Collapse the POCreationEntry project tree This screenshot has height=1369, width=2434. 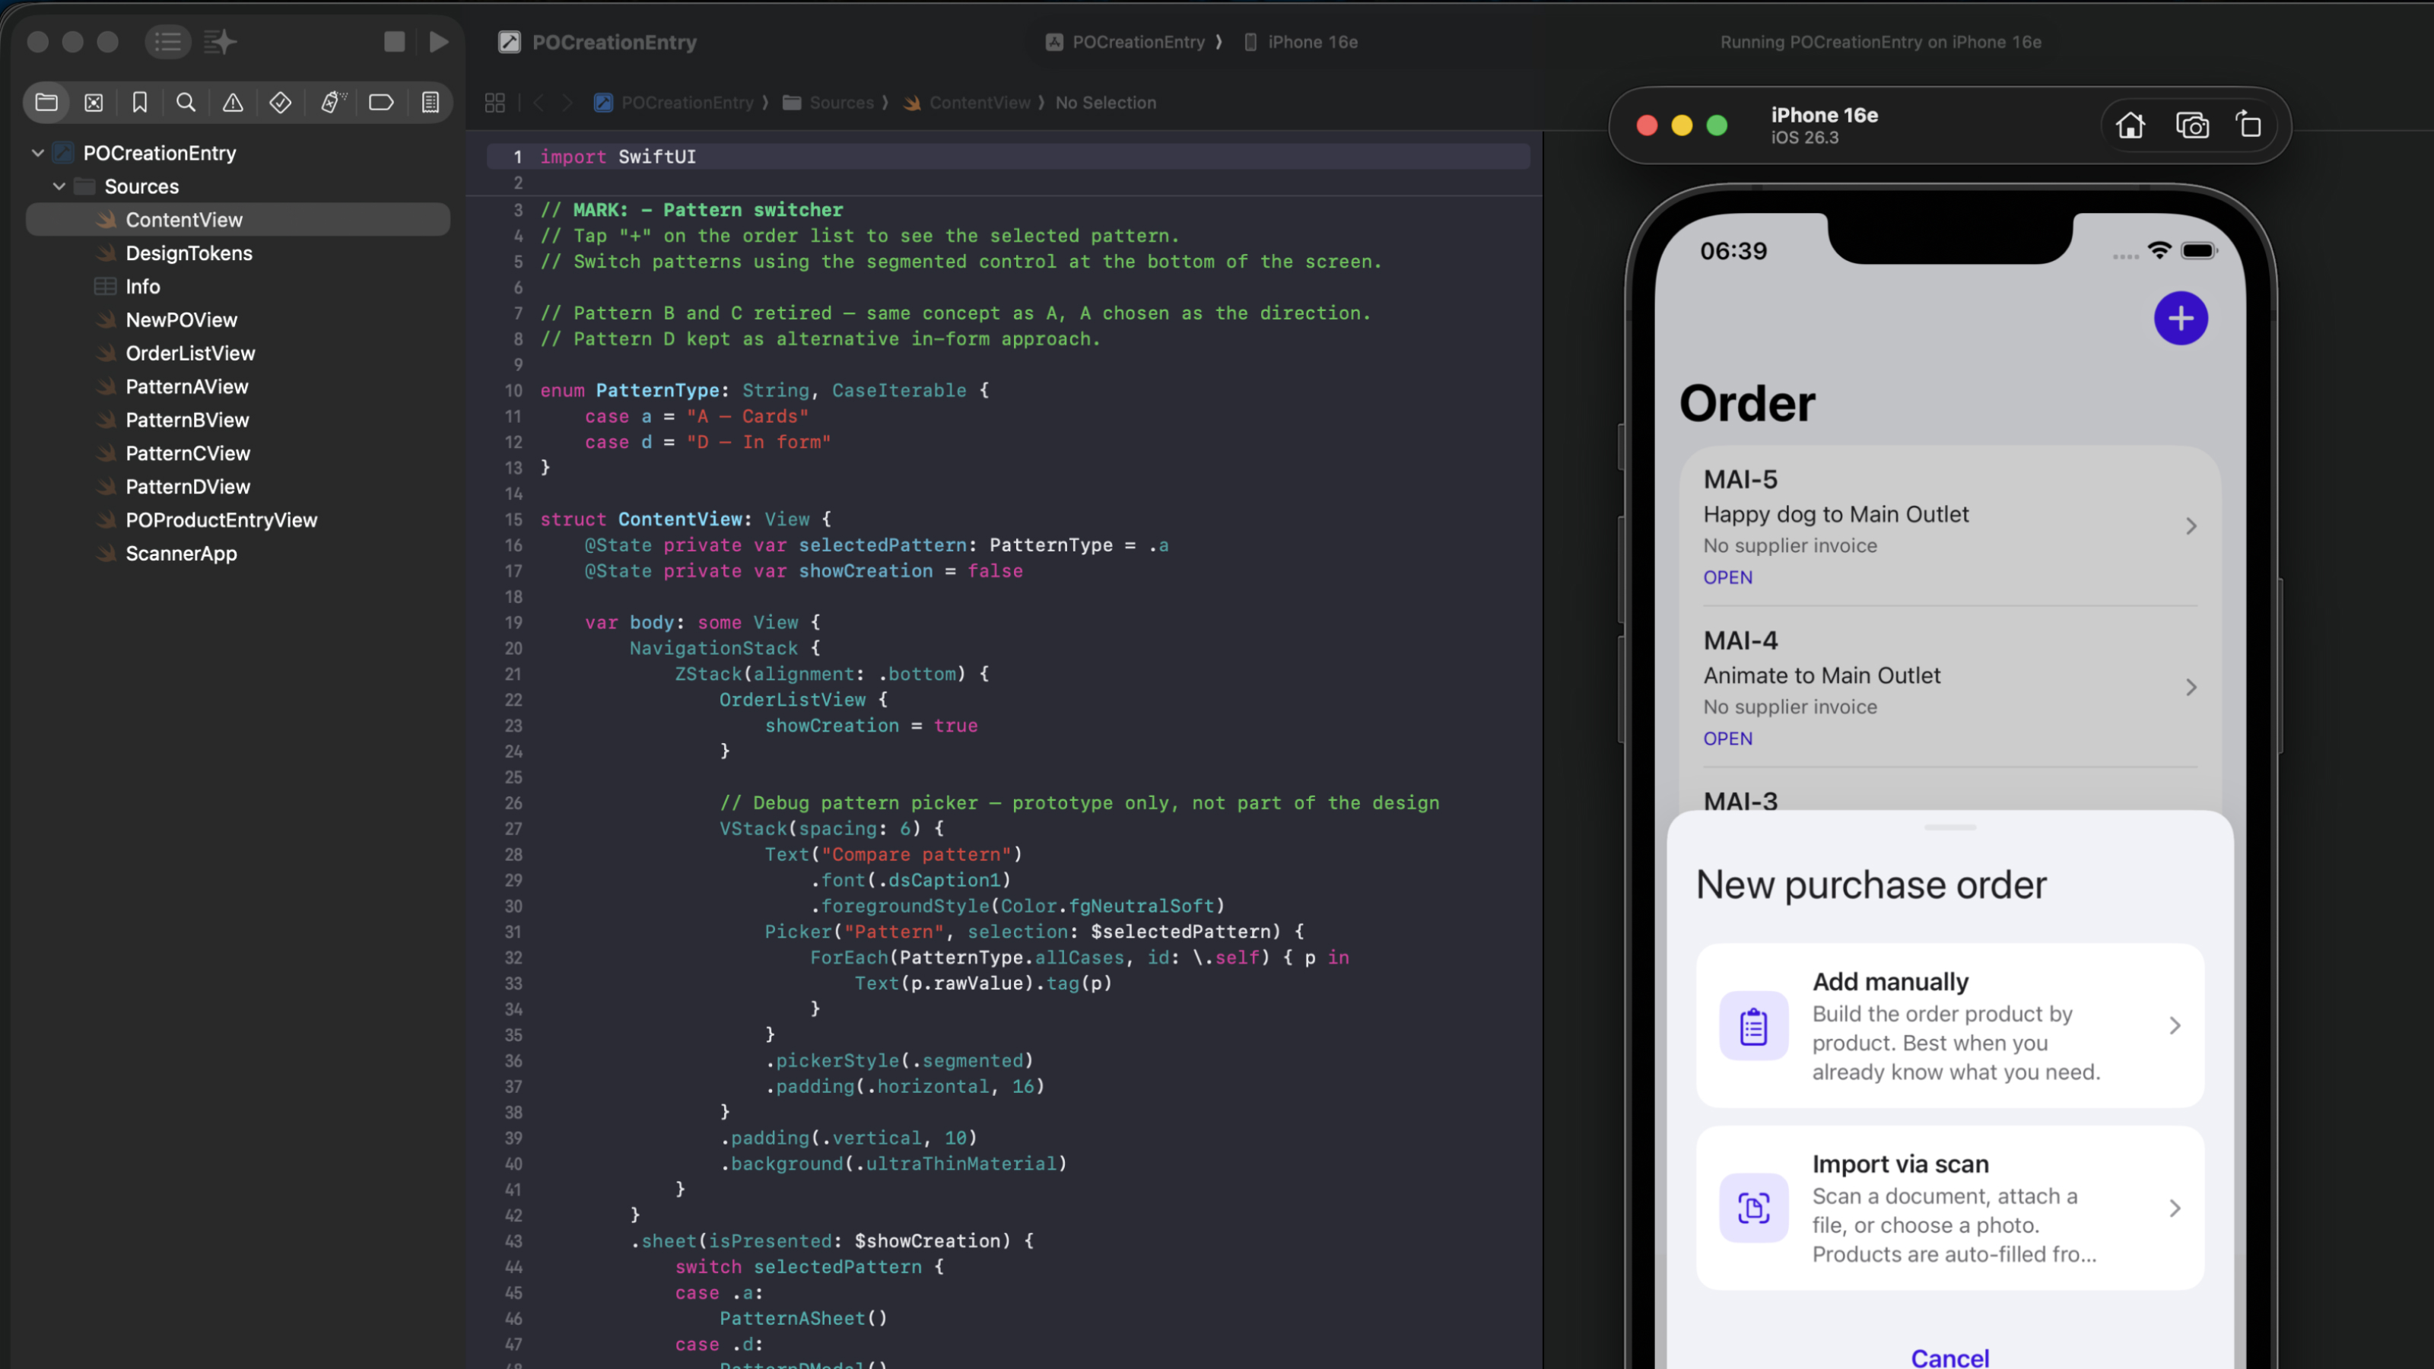pyautogui.click(x=38, y=153)
